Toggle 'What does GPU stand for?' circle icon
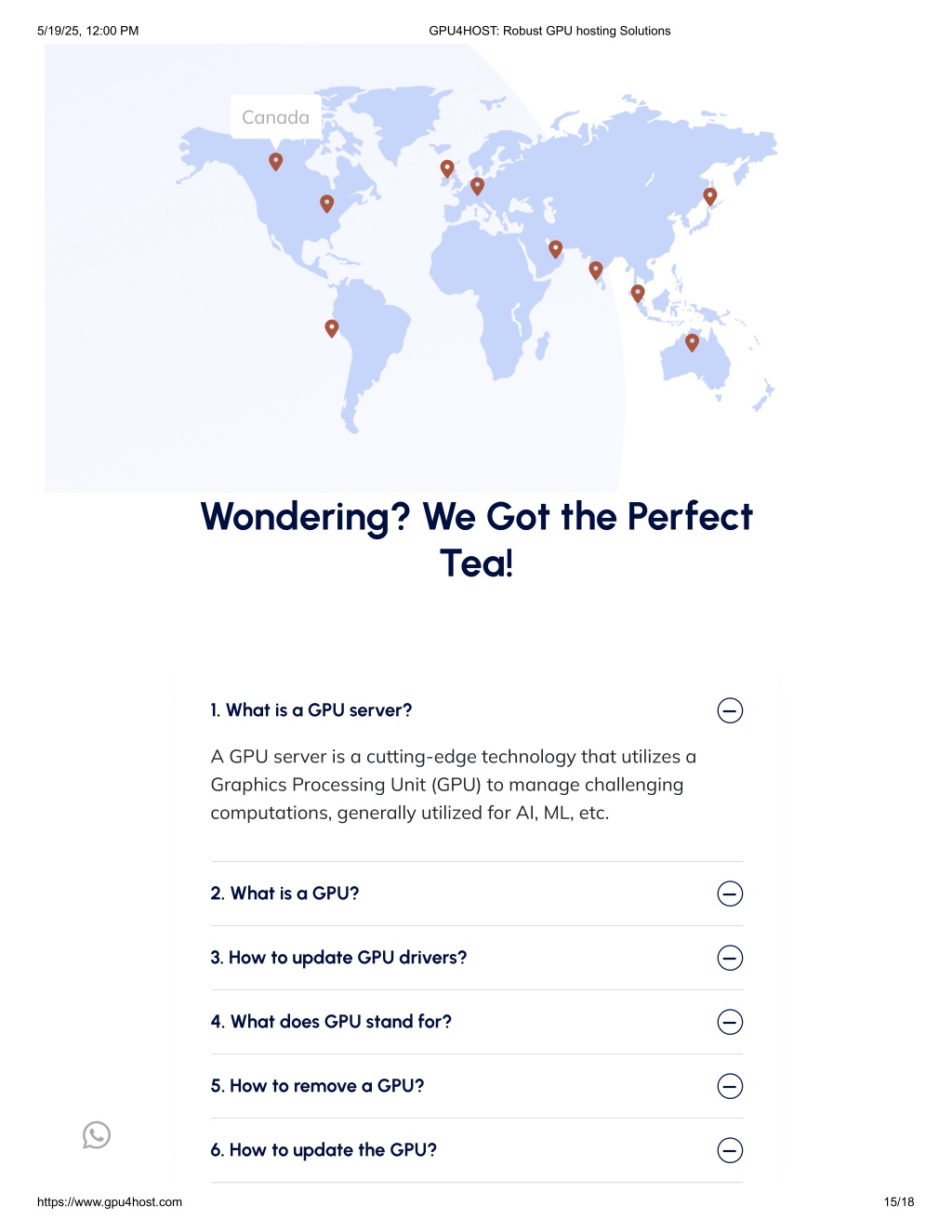The image size is (952, 1232). click(x=731, y=1022)
